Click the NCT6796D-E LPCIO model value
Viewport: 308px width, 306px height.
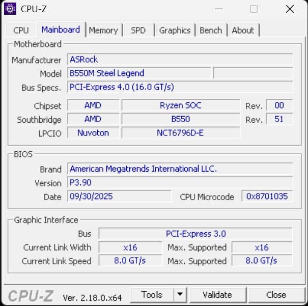181,133
